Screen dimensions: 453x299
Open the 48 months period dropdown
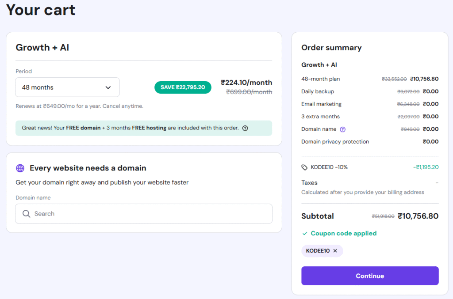[x=67, y=87]
